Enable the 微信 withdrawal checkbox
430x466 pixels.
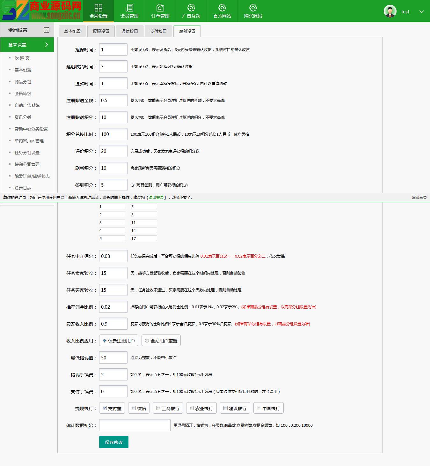point(134,408)
